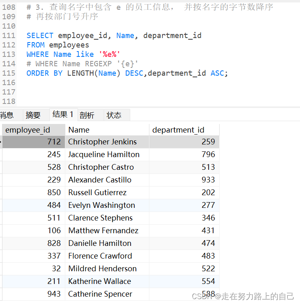Viewport: 300px width, 304px height.
Task: Click department_id cell 431
Action: pos(184,231)
